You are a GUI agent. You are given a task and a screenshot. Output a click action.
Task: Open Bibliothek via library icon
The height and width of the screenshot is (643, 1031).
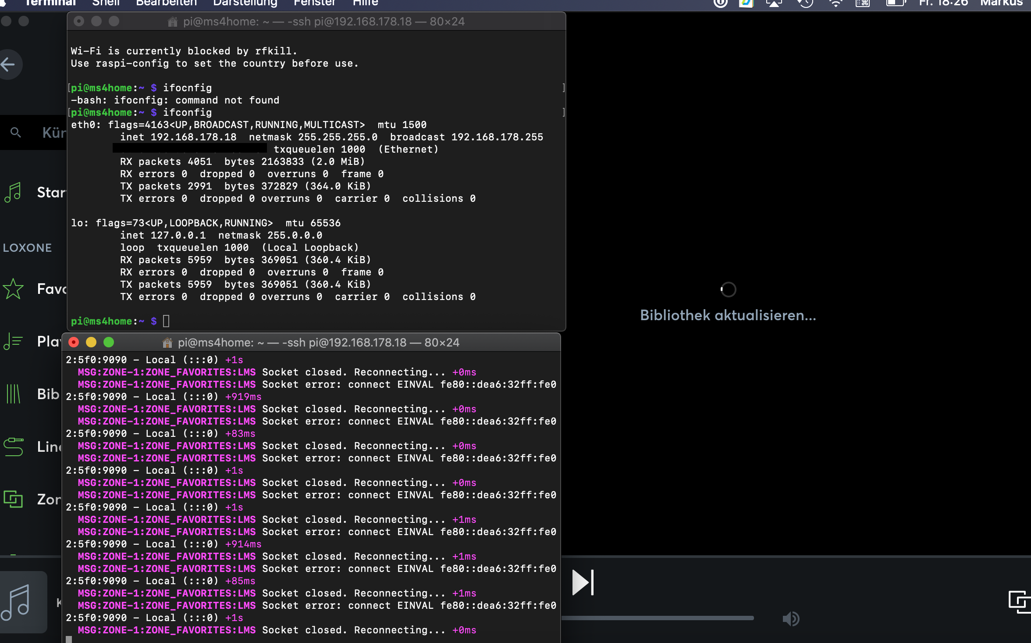tap(13, 394)
